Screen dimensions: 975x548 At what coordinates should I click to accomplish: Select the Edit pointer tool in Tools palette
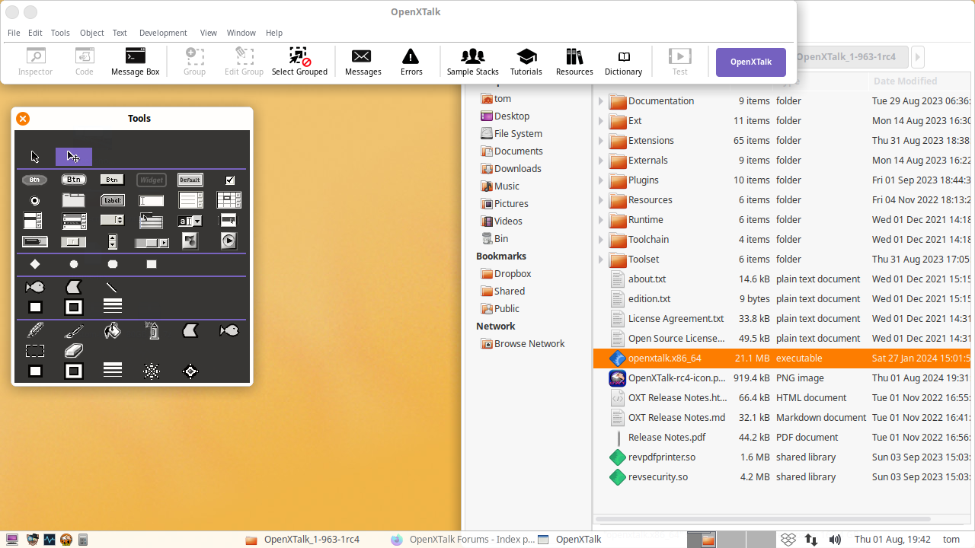coord(74,157)
